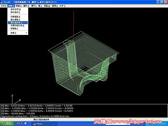This screenshot has height=126, width=168.
Task: Expand the 修剪 T submenu arrow
Action: (x=26, y=33)
